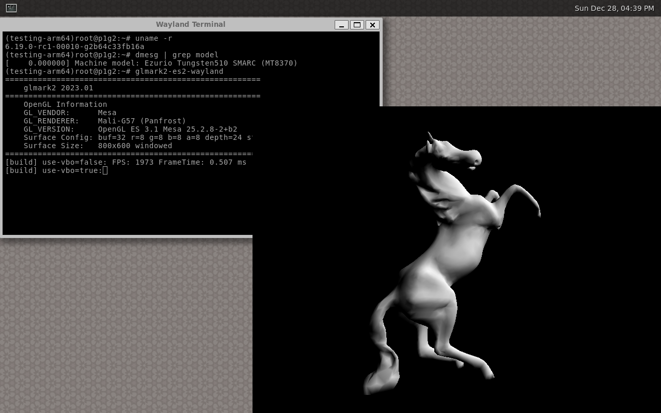Maximize the Wayland Terminal window
The image size is (661, 413).
(x=357, y=25)
